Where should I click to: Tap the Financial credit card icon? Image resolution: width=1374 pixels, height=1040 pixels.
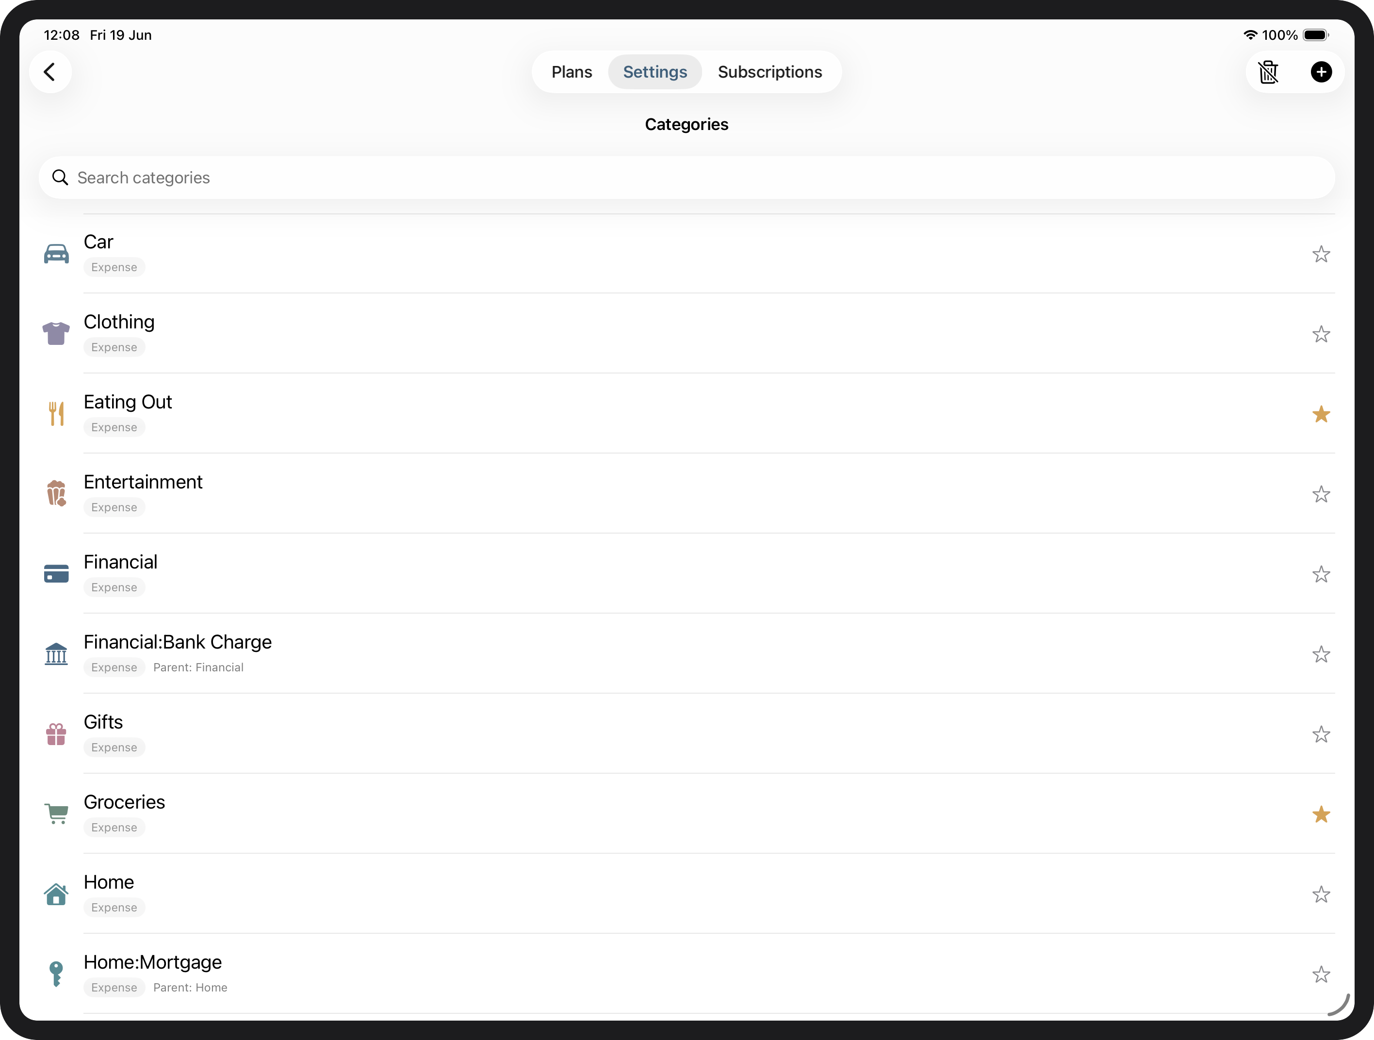click(57, 574)
